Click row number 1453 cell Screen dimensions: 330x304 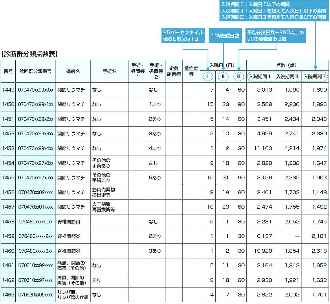(8, 148)
